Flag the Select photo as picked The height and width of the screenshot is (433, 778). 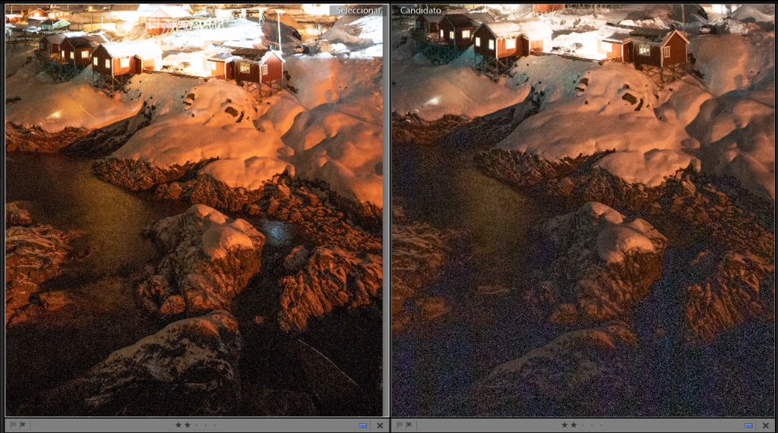tap(13, 425)
